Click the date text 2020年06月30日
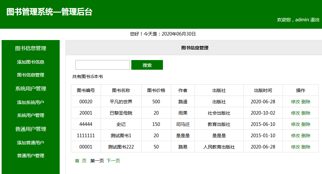Screen dimensions: 322x174 [179, 34]
